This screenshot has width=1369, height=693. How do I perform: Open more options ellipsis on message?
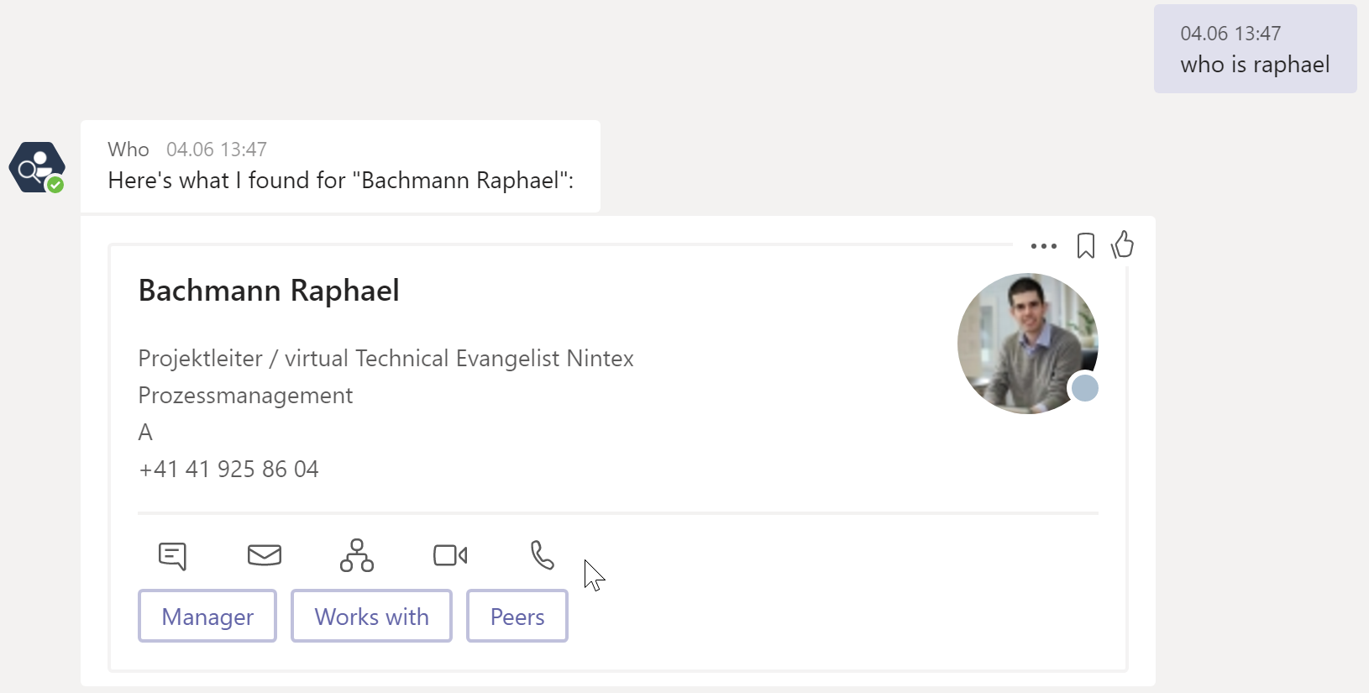[x=1043, y=246]
